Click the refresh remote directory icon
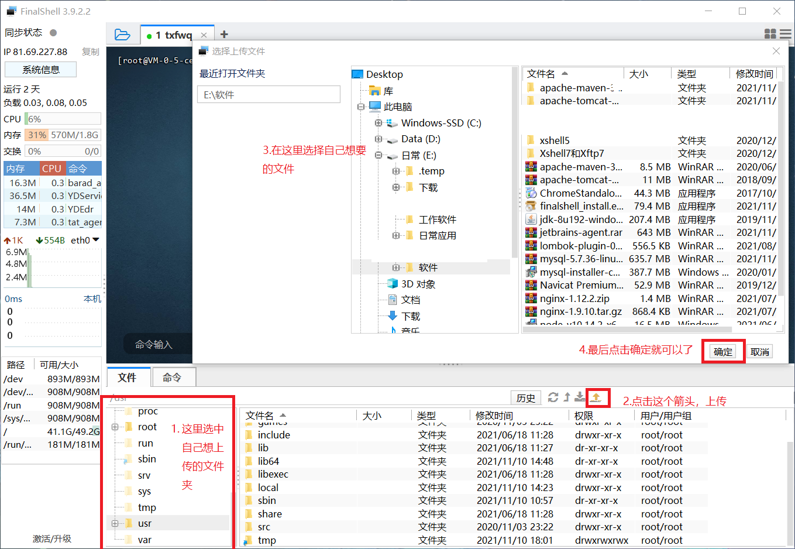The width and height of the screenshot is (795, 549). point(553,397)
